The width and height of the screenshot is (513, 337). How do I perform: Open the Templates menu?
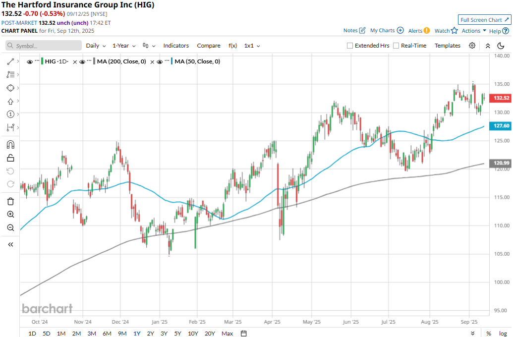click(x=447, y=46)
